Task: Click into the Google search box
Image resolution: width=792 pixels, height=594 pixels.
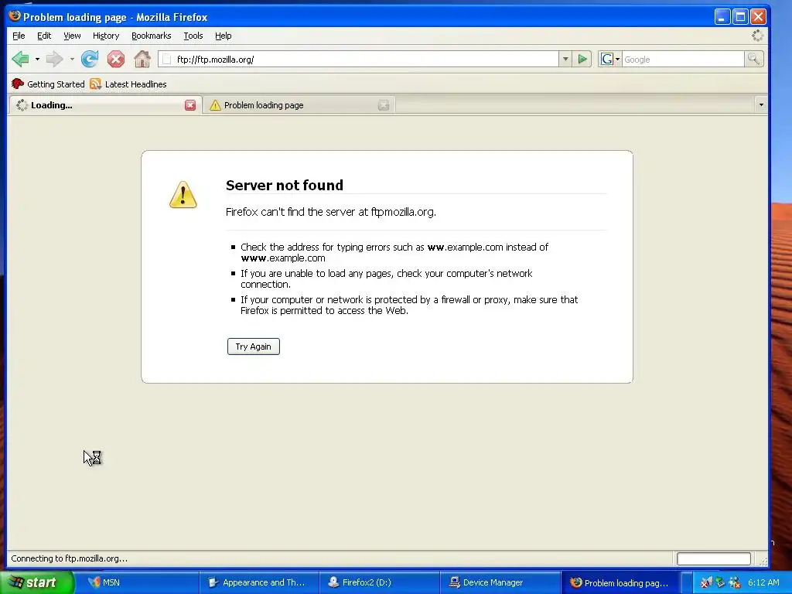Action: [683, 59]
